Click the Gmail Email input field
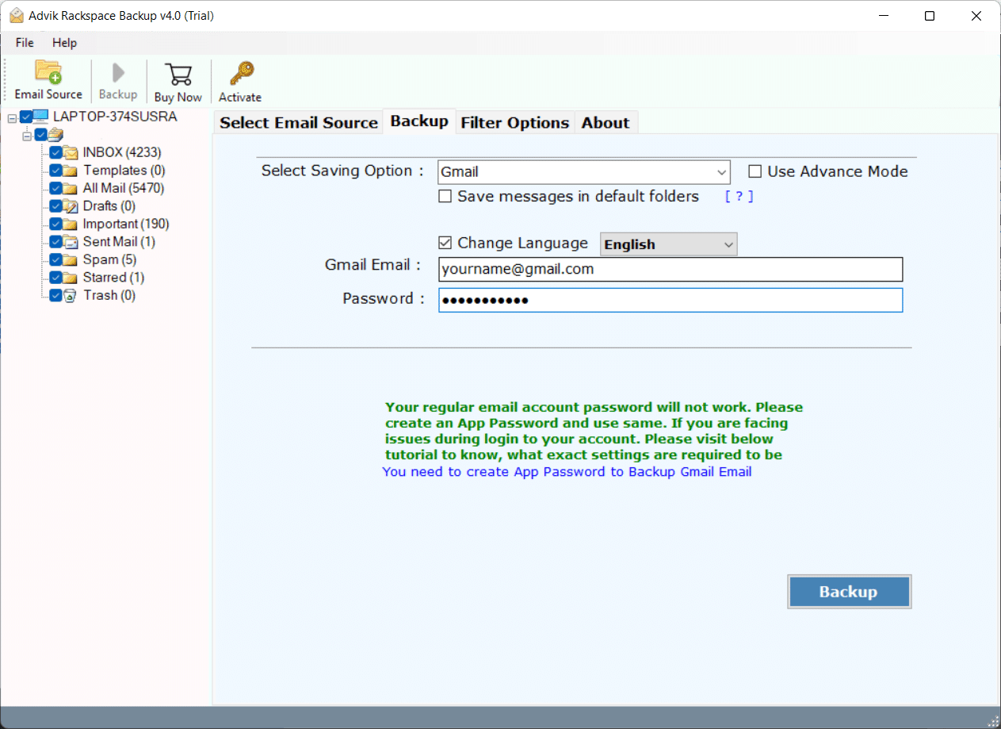Viewport: 1001px width, 729px height. 671,269
